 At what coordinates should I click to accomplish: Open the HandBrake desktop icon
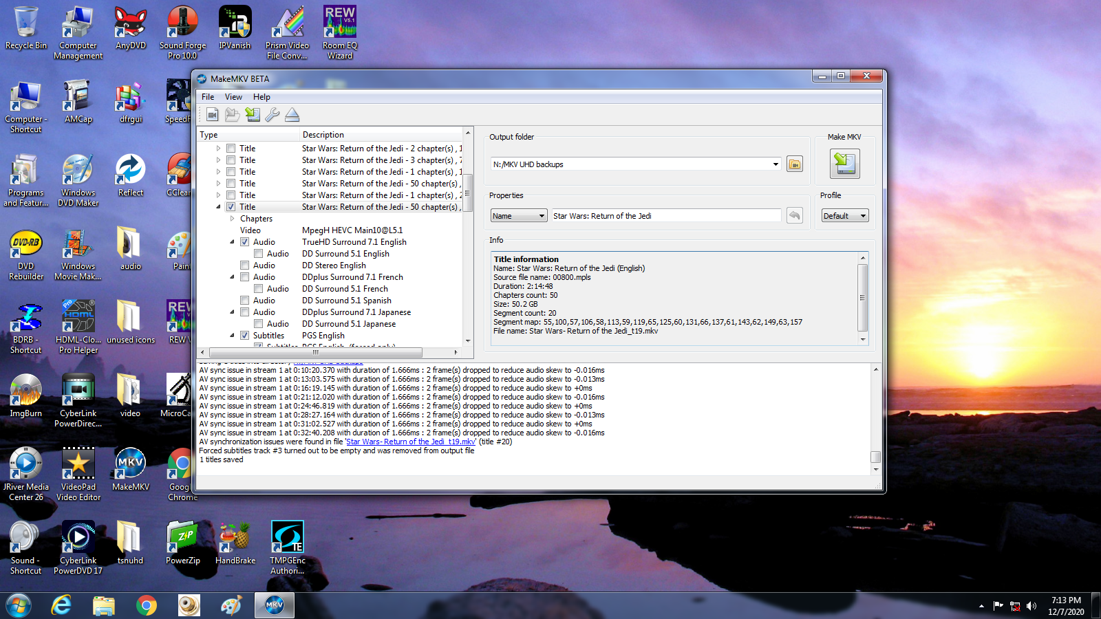click(235, 543)
